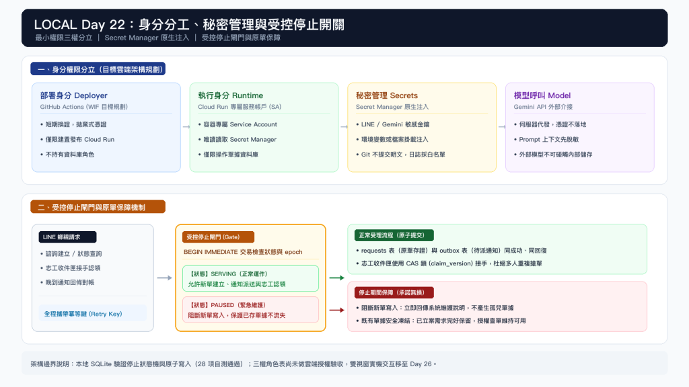Click 'GitHub Actions (WIF 目標規劃)' subtitle
Screen dimensions: 689x387
coord(84,107)
